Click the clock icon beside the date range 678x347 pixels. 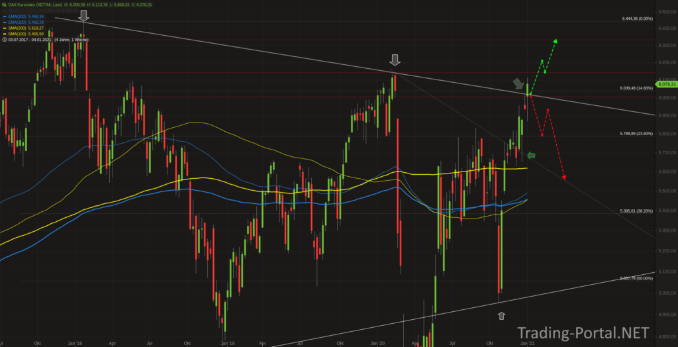pyautogui.click(x=5, y=39)
